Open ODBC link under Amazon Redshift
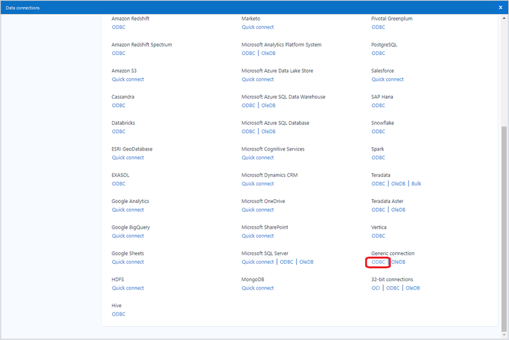The width and height of the screenshot is (509, 340). [118, 28]
